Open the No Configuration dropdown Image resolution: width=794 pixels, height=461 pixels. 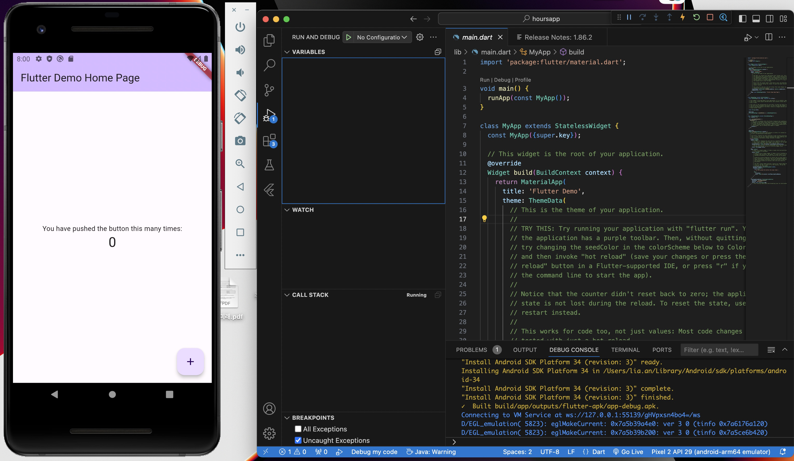[381, 37]
